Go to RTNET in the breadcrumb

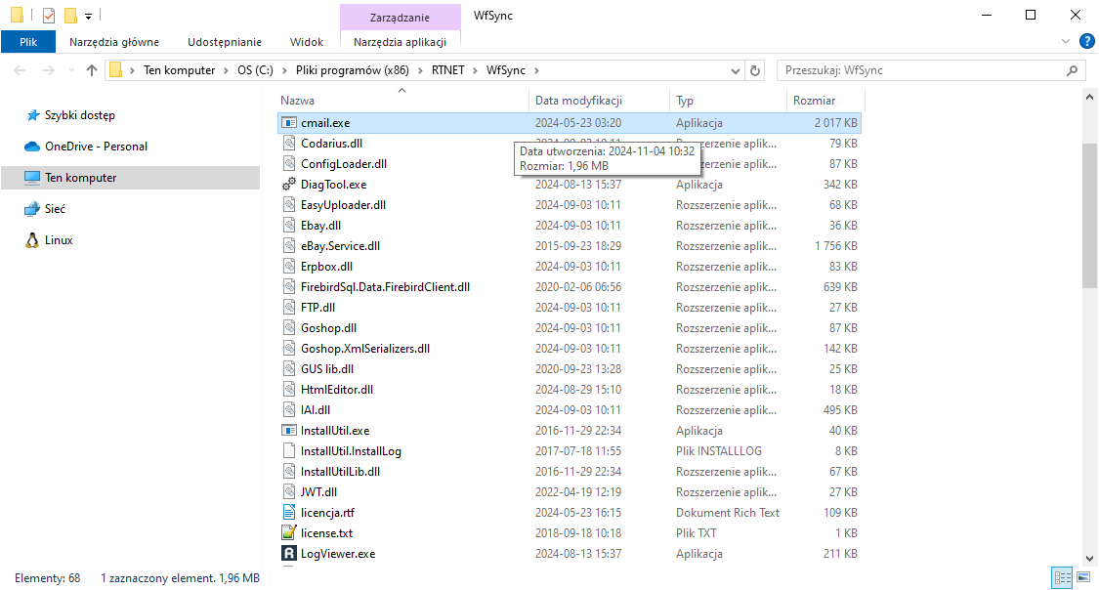point(447,70)
